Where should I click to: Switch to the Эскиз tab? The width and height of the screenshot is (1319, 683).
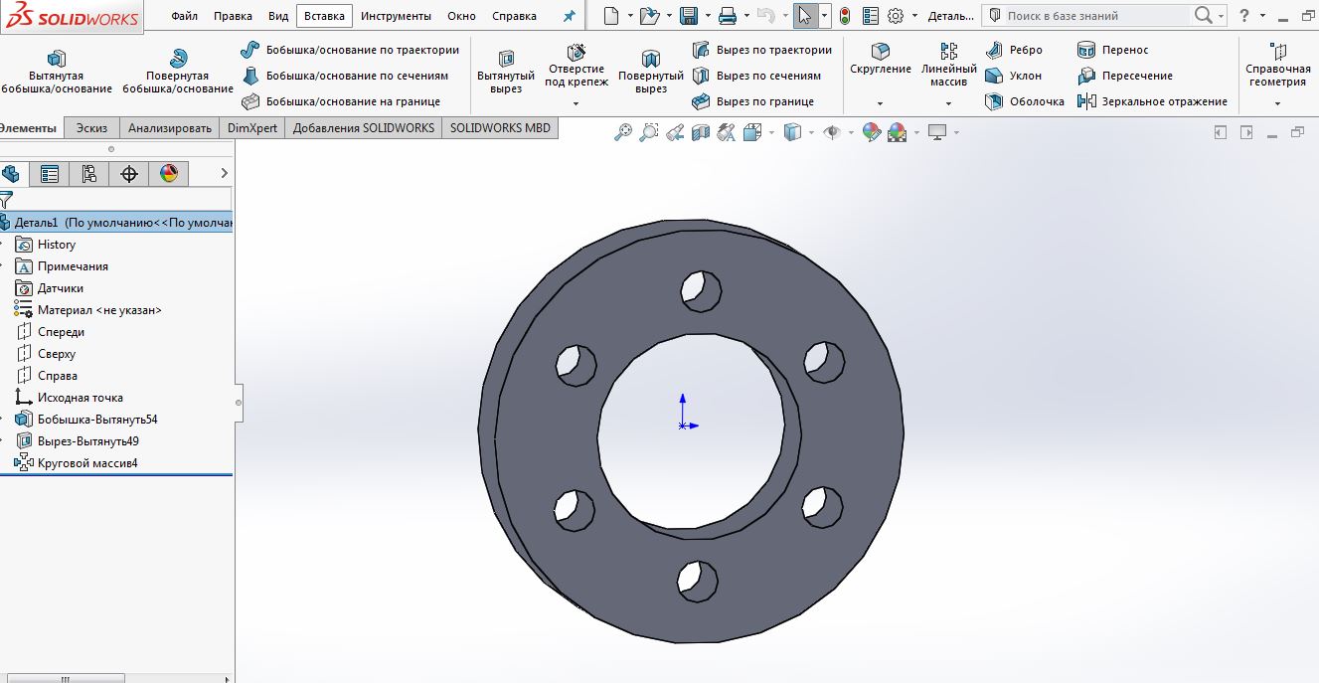click(x=92, y=128)
